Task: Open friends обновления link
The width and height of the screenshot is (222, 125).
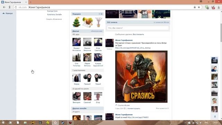Action: pyautogui.click(x=96, y=31)
